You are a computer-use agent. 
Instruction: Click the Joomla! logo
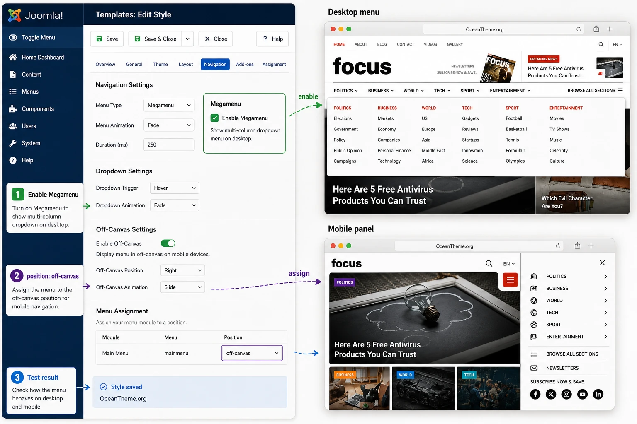click(36, 15)
